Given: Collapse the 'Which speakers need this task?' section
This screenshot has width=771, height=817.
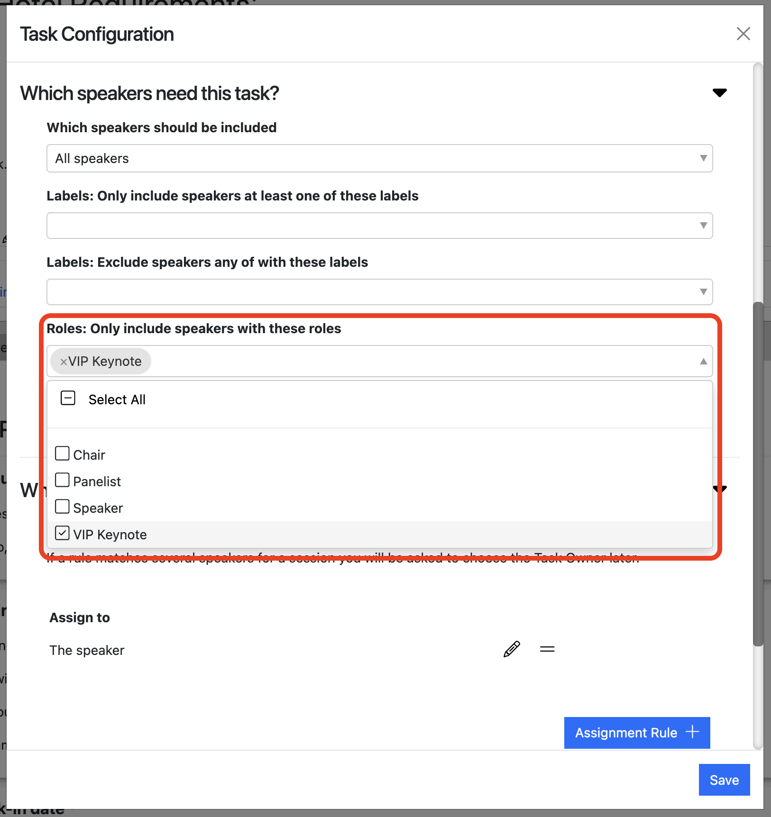Looking at the screenshot, I should pos(719,93).
